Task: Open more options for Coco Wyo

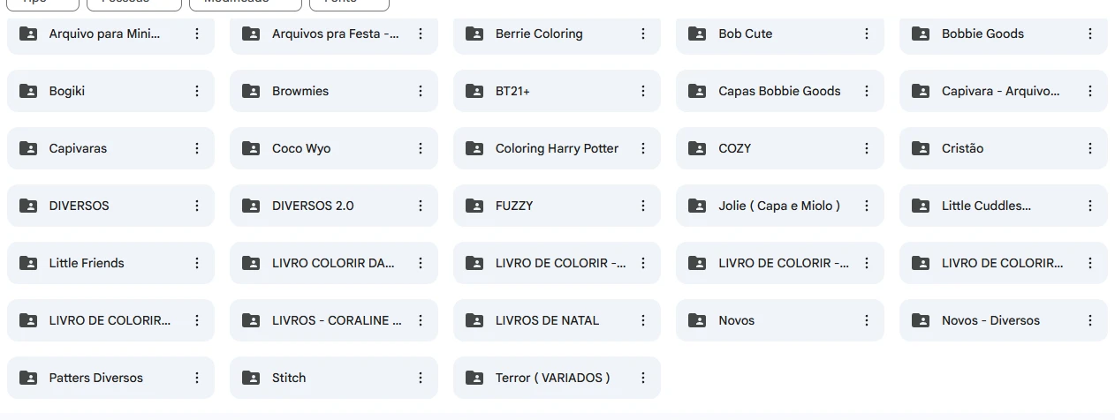Action: point(421,148)
